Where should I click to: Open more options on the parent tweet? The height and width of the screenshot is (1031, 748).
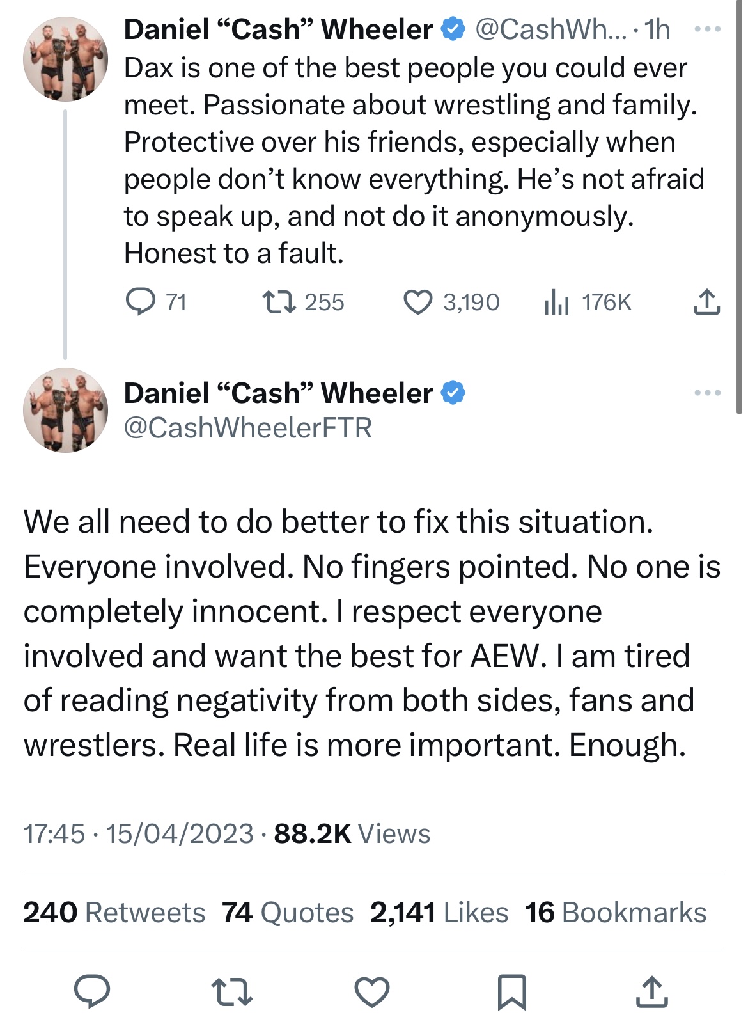[708, 29]
